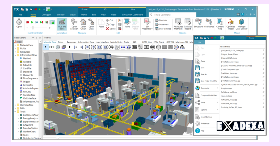Open the Icons editor
Screen dimensions: 280x146
coord(127,23)
